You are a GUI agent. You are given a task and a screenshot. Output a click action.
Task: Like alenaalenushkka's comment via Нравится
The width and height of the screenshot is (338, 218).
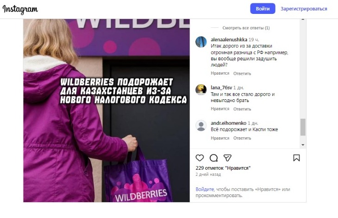[220, 73]
